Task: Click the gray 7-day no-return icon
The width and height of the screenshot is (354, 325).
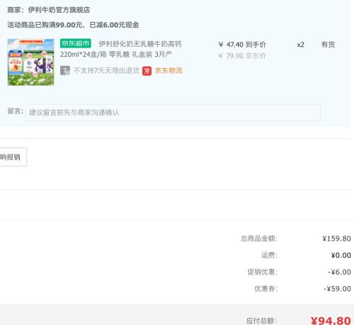Action: (65, 70)
